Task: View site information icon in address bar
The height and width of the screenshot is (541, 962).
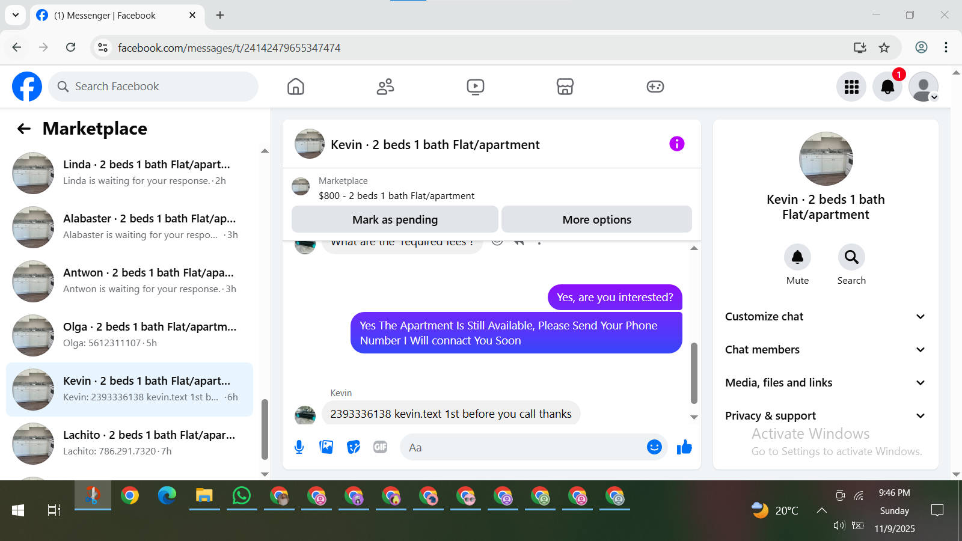Action: click(x=103, y=47)
